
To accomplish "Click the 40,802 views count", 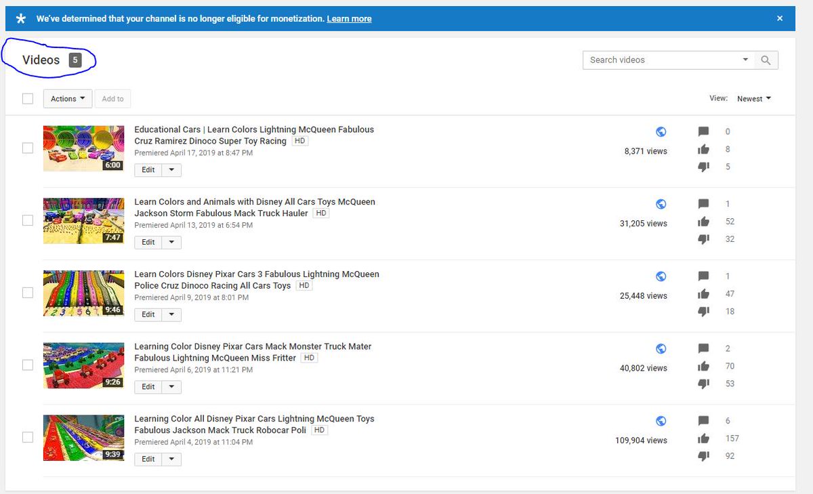I will [x=644, y=368].
